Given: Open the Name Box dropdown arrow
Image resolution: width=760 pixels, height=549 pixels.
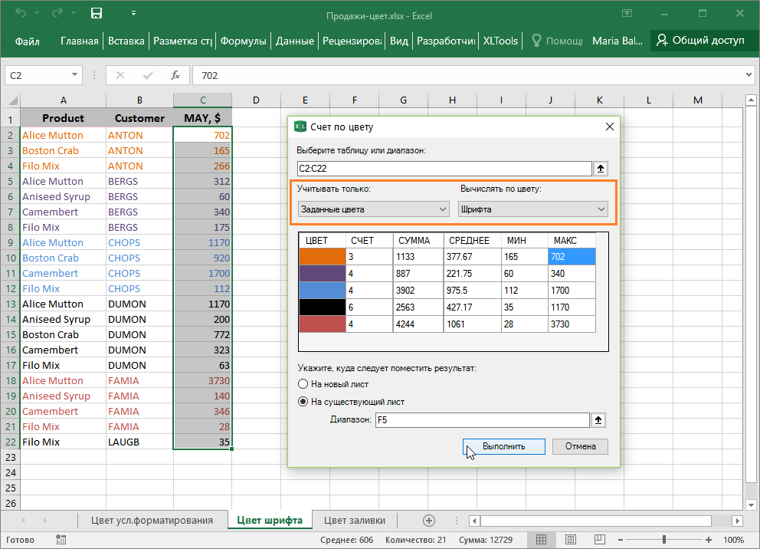Looking at the screenshot, I should [74, 73].
